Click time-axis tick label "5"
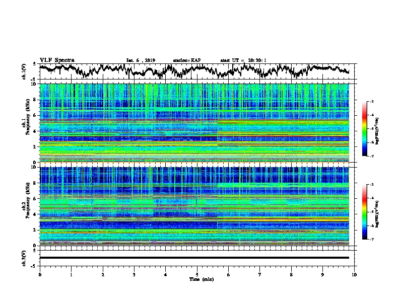The image size is (399, 308). pyautogui.click(x=197, y=275)
